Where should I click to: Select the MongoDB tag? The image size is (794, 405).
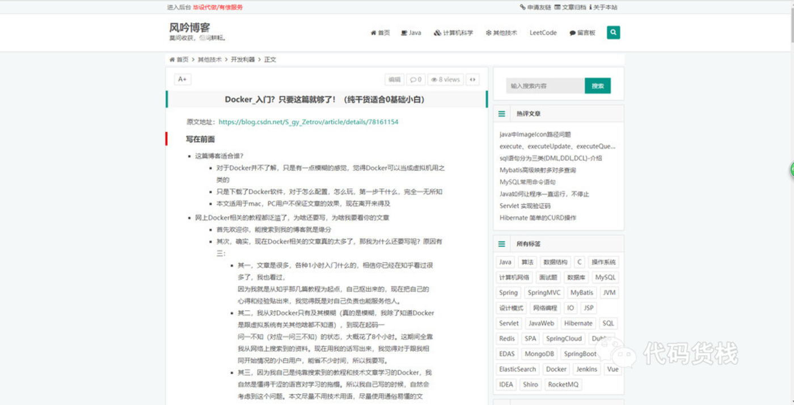pos(539,354)
